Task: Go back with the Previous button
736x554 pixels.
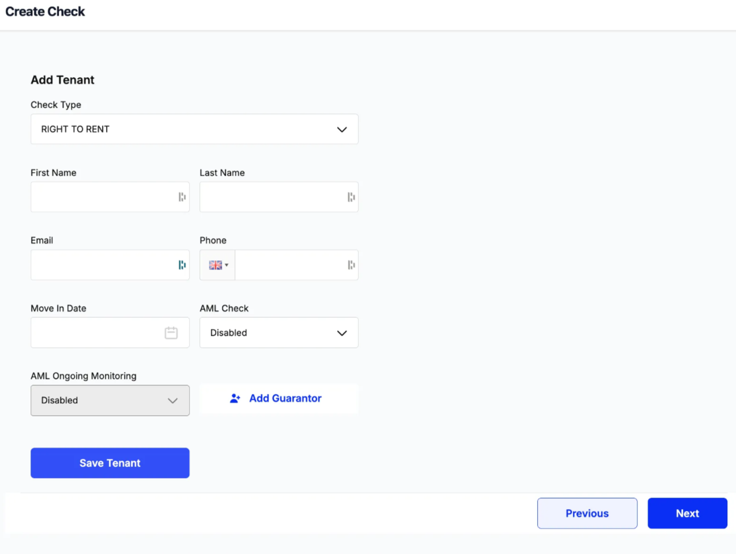Action: [x=587, y=513]
